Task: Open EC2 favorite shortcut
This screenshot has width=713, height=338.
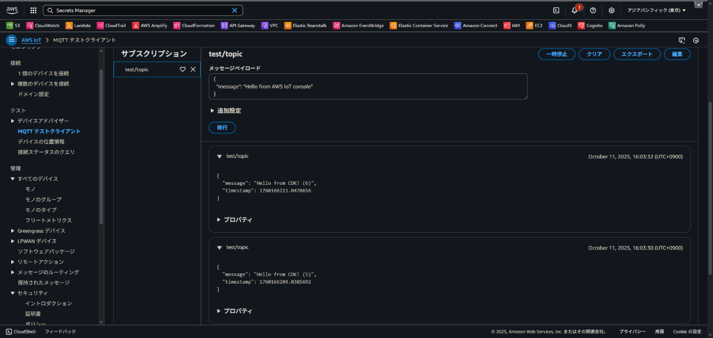Action: pos(534,25)
